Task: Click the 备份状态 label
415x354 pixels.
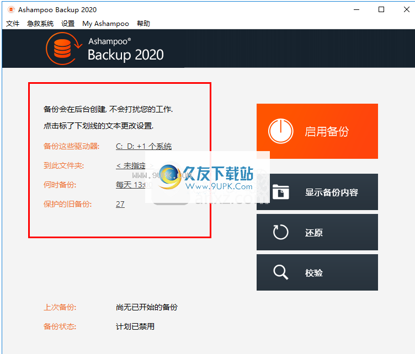Action: [x=60, y=326]
